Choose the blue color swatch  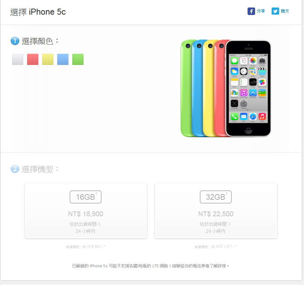(63, 59)
